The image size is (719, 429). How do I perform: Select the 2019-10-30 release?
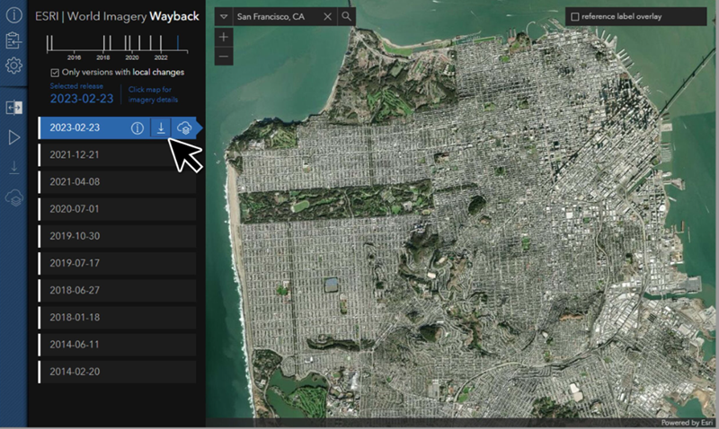coord(118,236)
